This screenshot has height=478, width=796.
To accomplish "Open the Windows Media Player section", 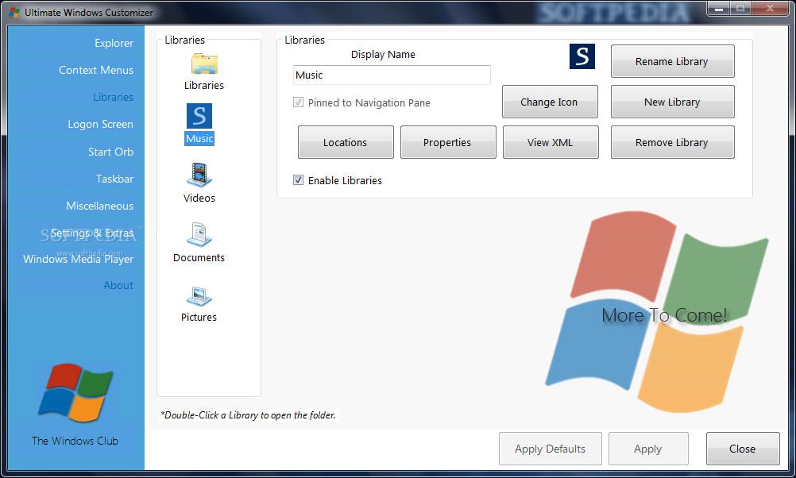I will click(78, 260).
